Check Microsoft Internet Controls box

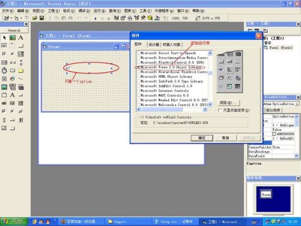pyautogui.click(x=138, y=90)
